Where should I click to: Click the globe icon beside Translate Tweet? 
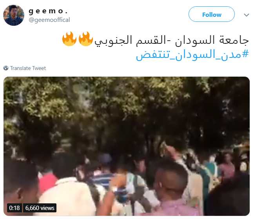point(6,68)
